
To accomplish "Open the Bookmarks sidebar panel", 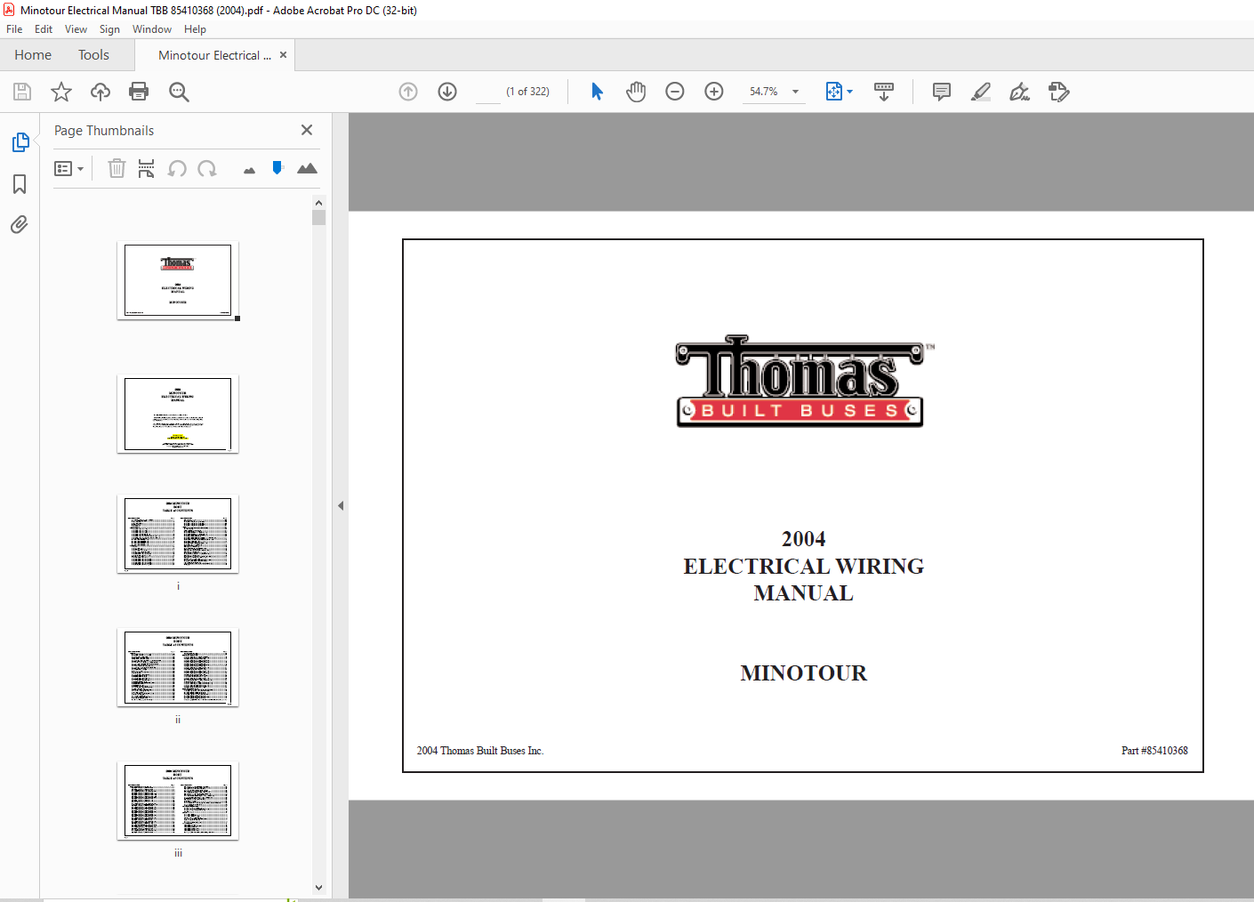I will click(x=20, y=184).
